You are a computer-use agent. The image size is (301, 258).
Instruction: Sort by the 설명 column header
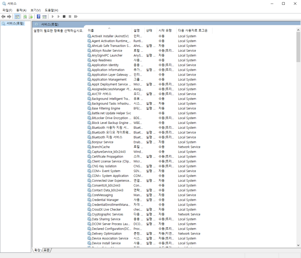[138, 30]
